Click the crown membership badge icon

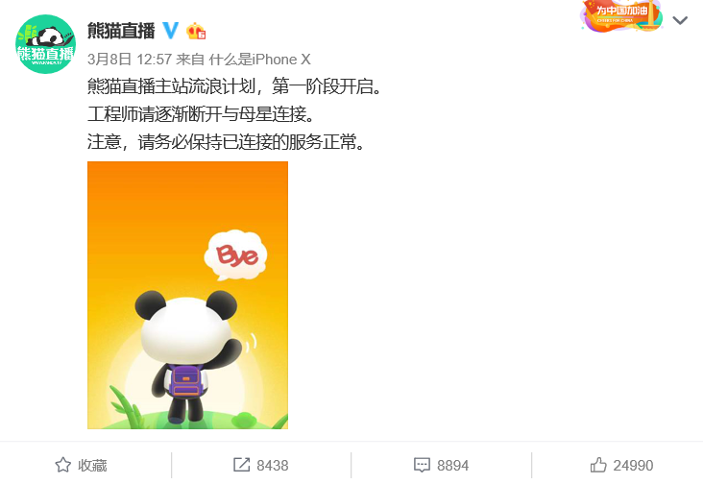pyautogui.click(x=196, y=31)
